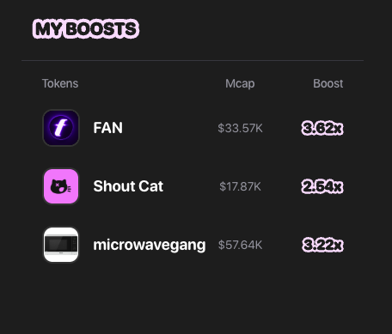
Task: Click the divider line under MY BOOSTS
Action: point(193,60)
